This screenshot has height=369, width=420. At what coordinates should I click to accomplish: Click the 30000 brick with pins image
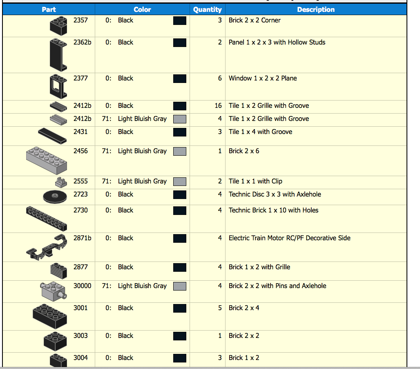53,291
